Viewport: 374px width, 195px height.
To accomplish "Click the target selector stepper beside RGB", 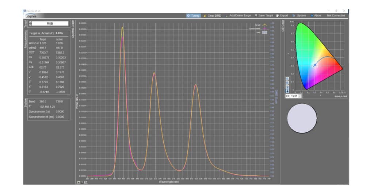I will 30,24.
